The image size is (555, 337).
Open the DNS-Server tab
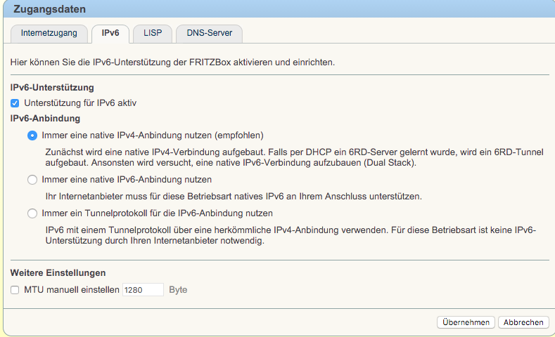tap(210, 33)
